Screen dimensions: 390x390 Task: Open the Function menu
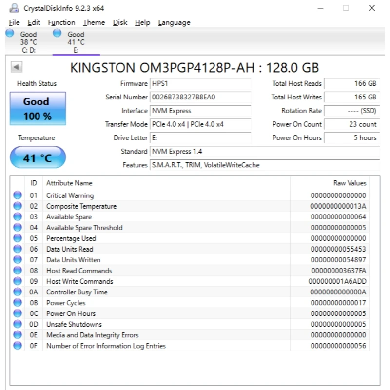tap(61, 22)
